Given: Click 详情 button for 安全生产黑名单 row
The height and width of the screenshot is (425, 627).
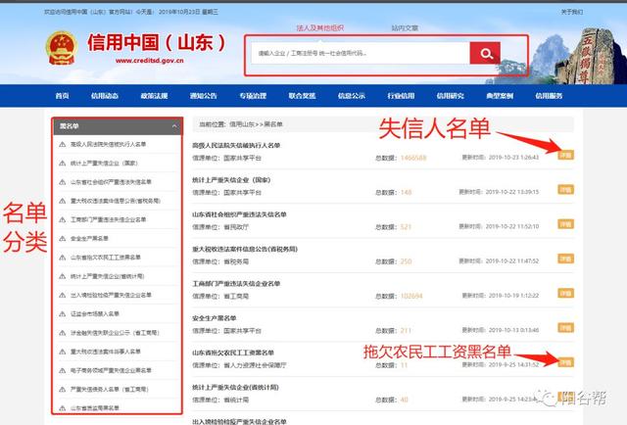Looking at the screenshot, I should [x=566, y=328].
